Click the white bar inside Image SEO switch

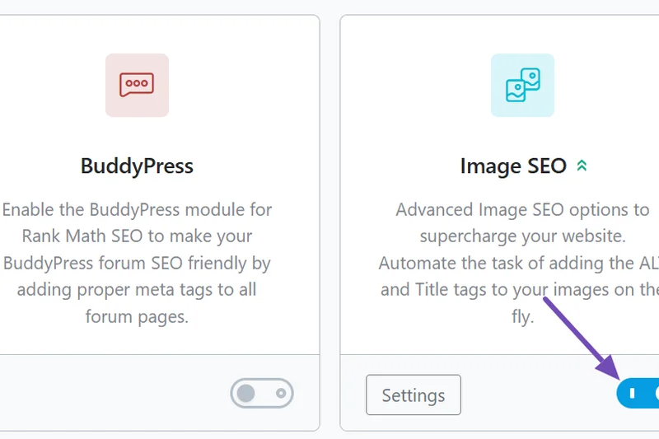[x=632, y=394]
